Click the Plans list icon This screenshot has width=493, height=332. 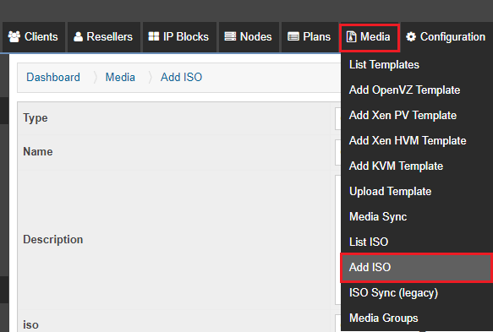pyautogui.click(x=293, y=37)
